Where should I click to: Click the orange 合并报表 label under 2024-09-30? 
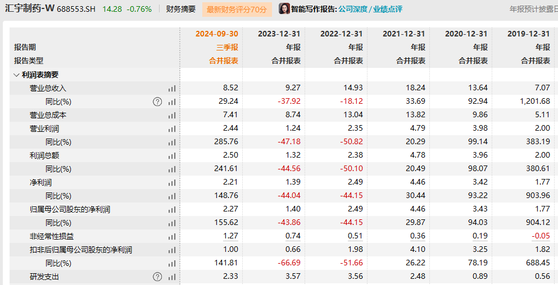[224, 61]
